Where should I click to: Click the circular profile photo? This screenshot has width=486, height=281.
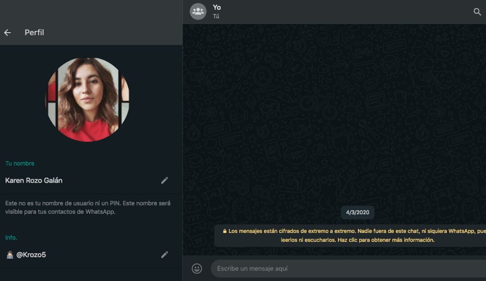[x=87, y=100]
